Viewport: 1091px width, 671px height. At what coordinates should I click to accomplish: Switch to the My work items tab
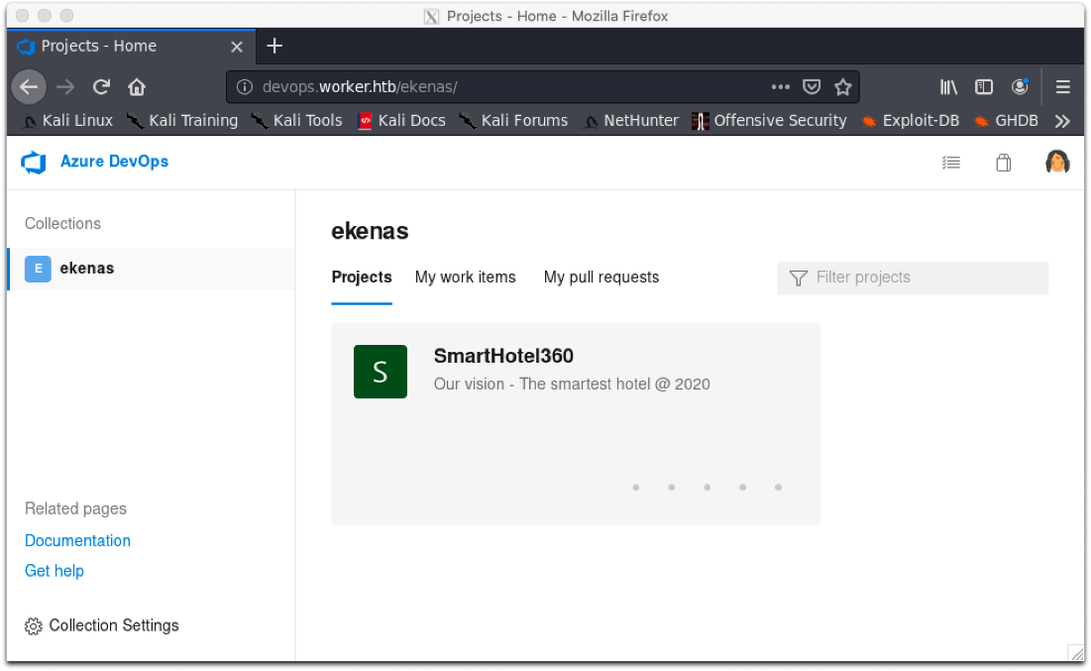point(466,278)
